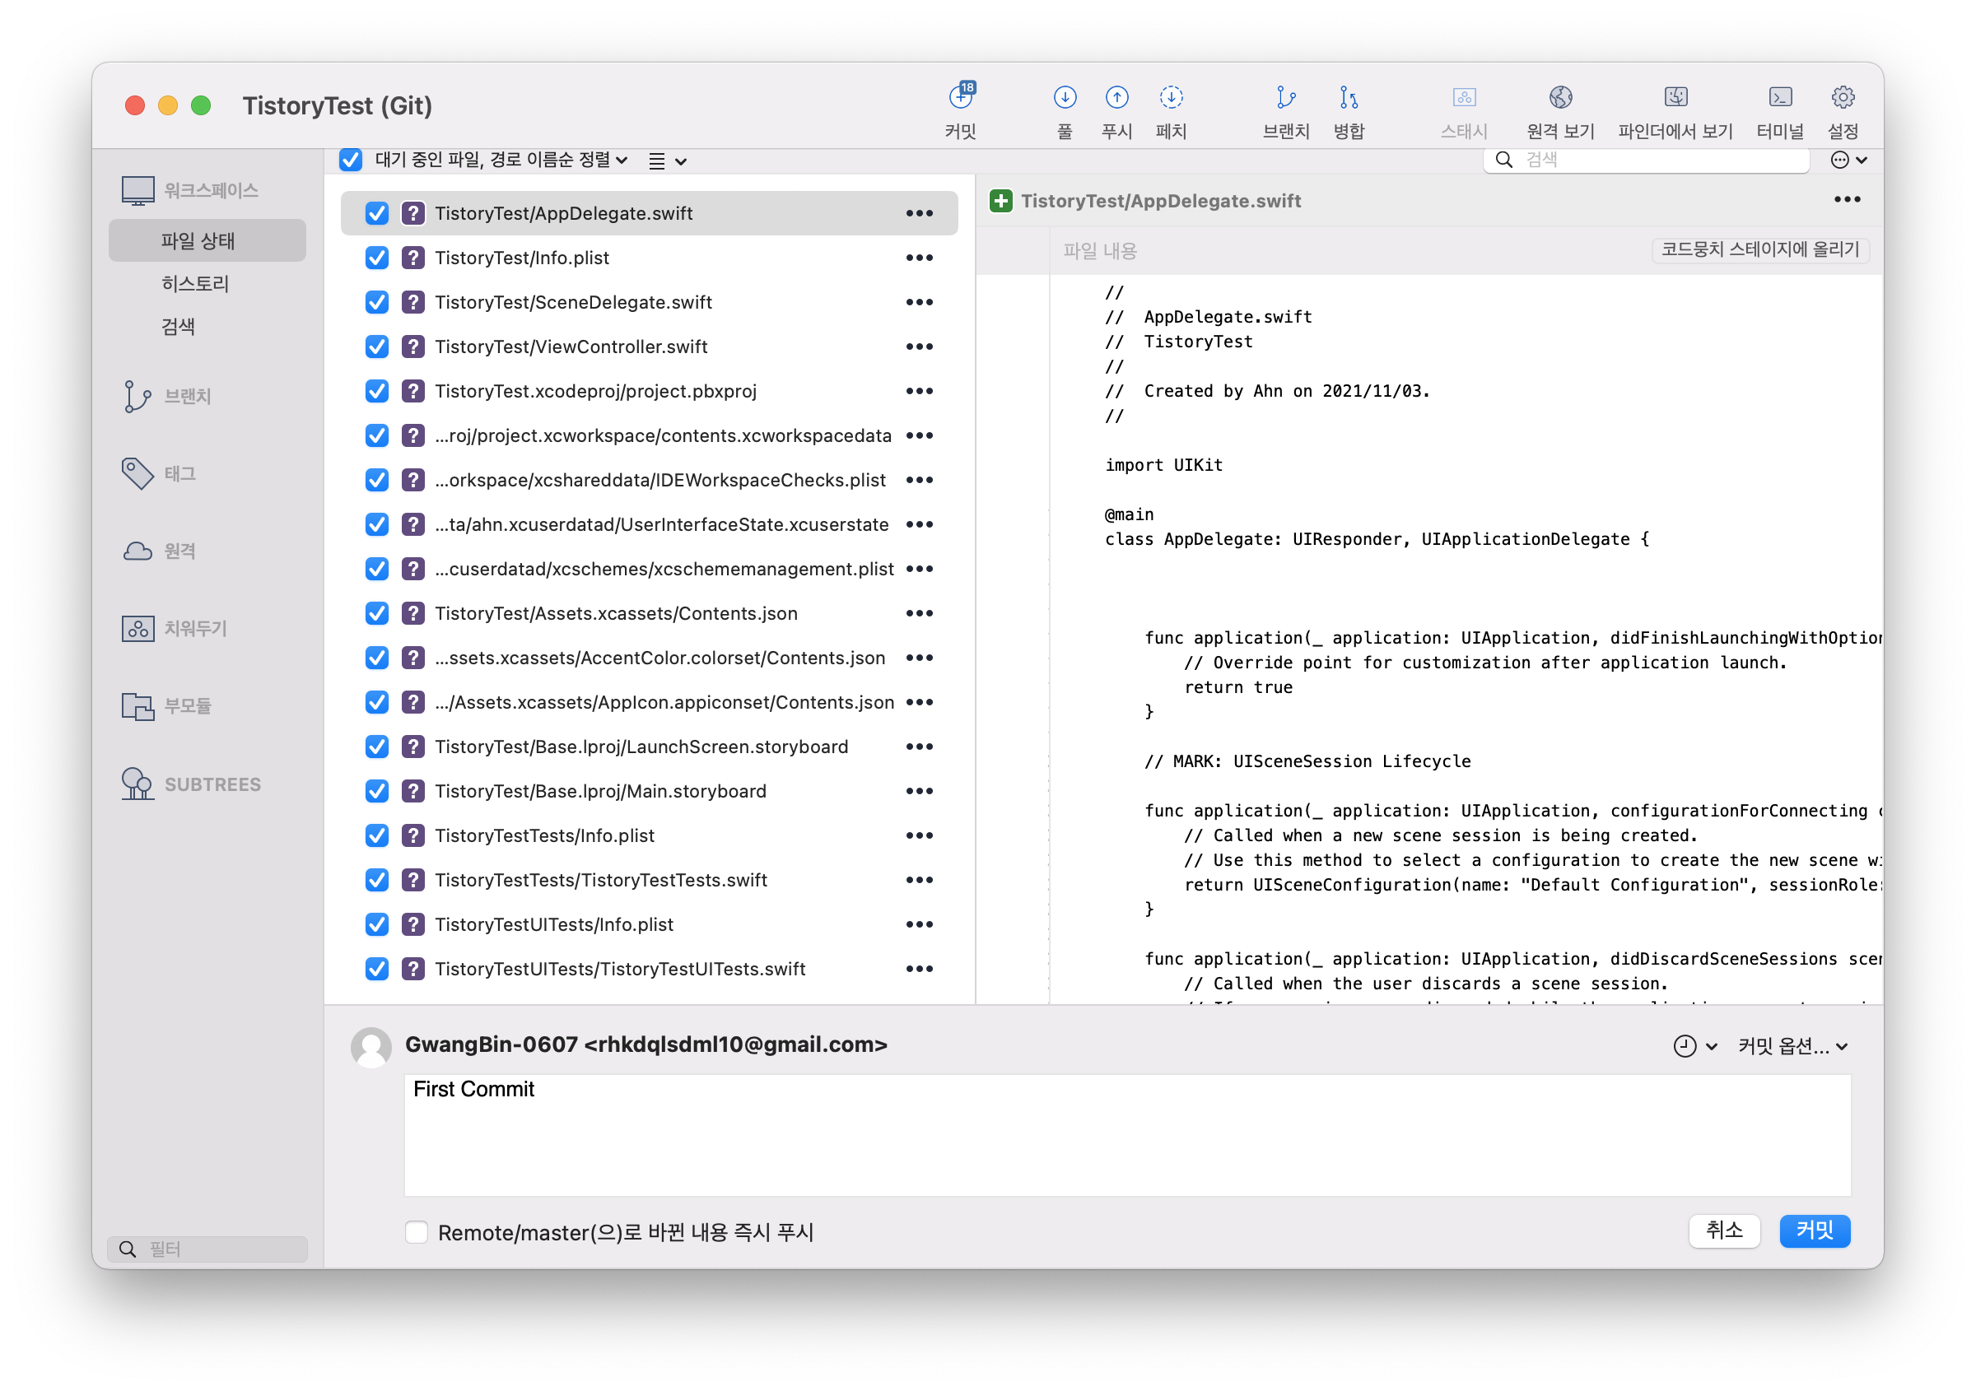Click the Commit (커밋) toolbar icon
The image size is (1976, 1391).
point(961,98)
